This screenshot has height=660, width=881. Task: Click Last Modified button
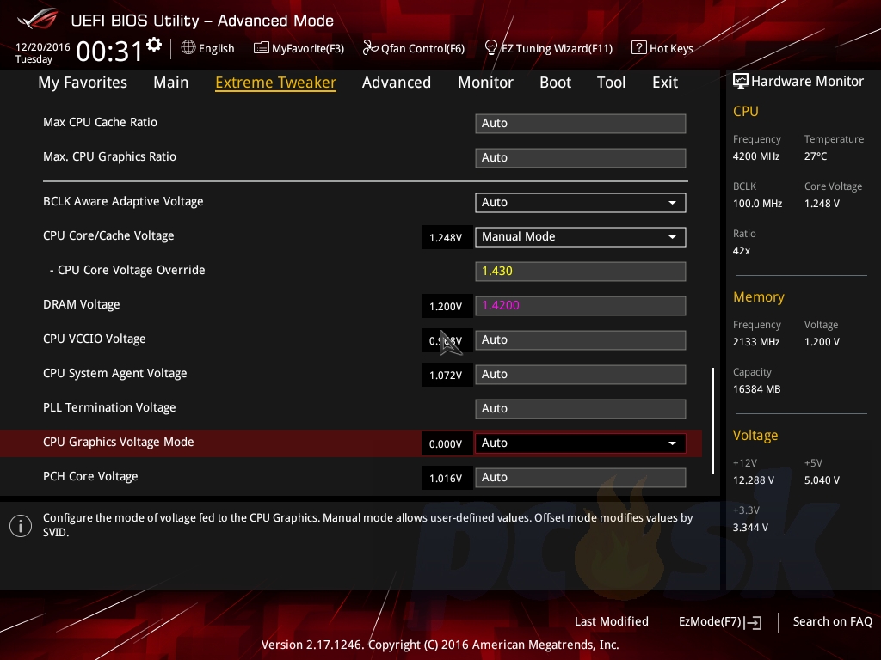tap(612, 621)
